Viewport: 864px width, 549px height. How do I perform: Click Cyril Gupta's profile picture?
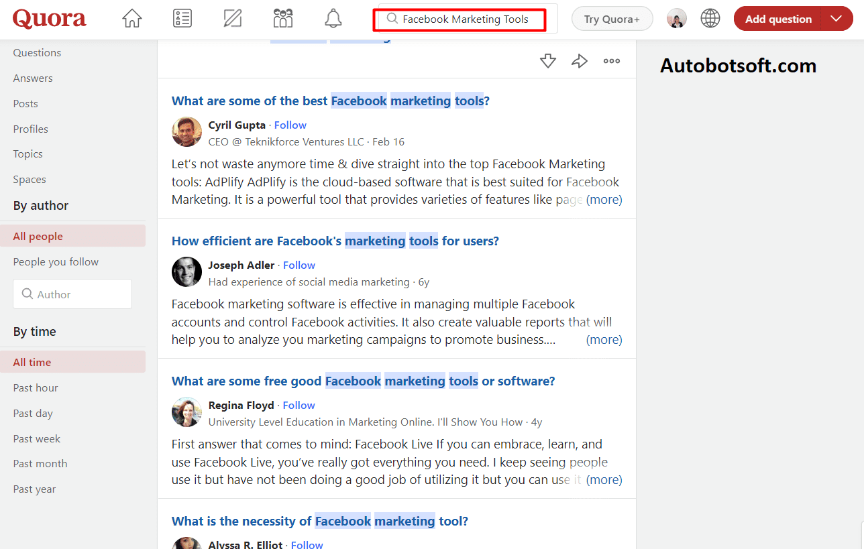pyautogui.click(x=186, y=131)
